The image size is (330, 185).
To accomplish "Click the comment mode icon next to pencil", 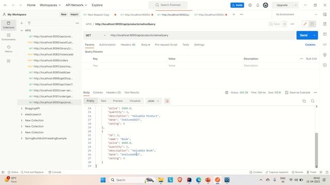I will pos(312,24).
